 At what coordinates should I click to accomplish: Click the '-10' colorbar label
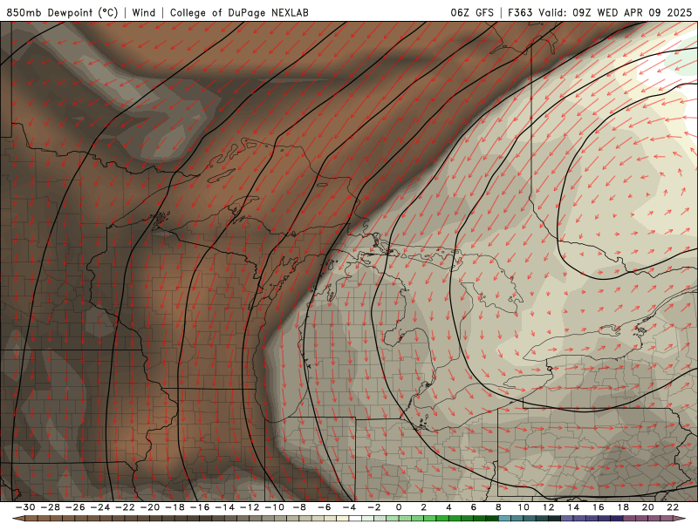[x=275, y=507]
